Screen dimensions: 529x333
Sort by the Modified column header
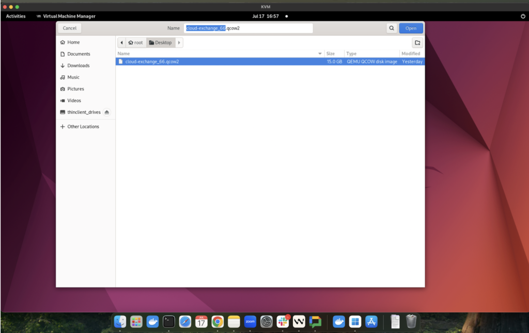(412, 54)
